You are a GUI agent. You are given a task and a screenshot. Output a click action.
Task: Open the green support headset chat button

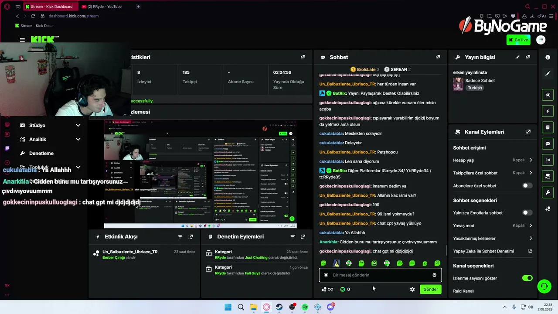coord(544,287)
